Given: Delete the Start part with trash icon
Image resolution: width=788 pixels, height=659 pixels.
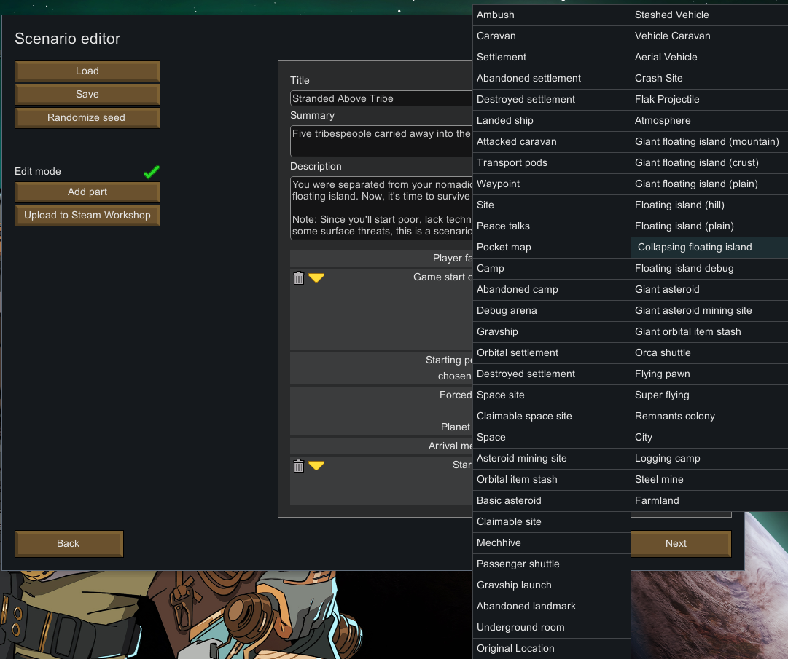Looking at the screenshot, I should click(x=299, y=466).
